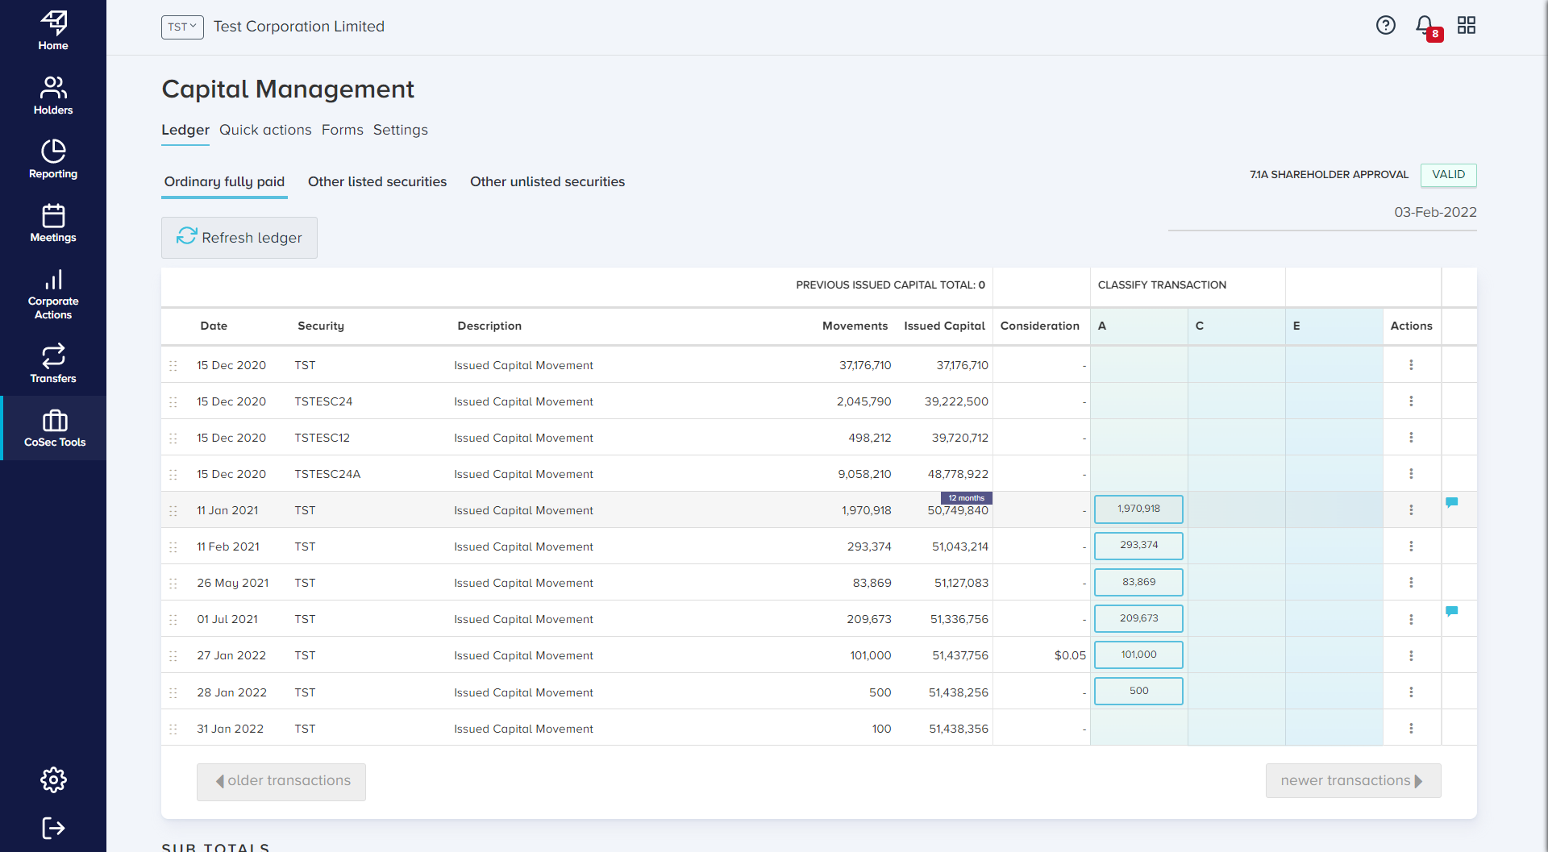Open the Home section
The height and width of the screenshot is (852, 1548).
(x=52, y=28)
